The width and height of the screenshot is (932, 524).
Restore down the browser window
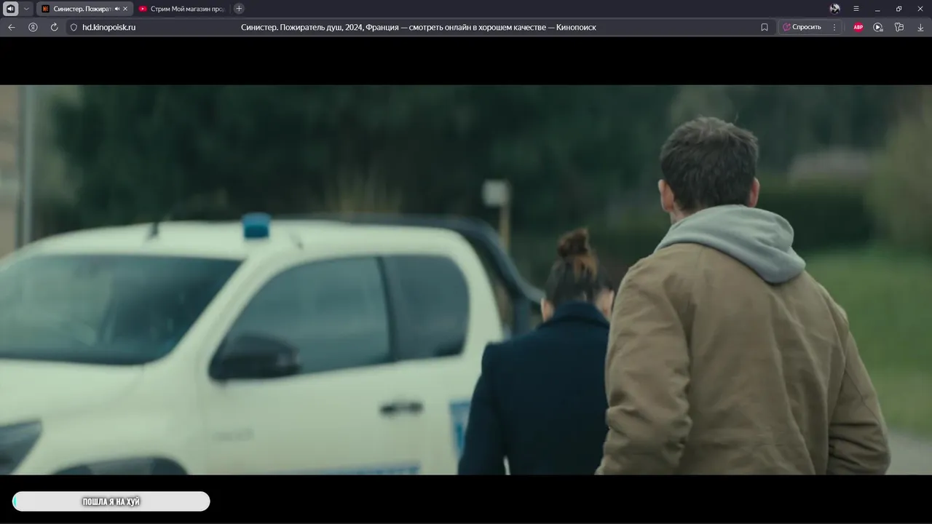pyautogui.click(x=899, y=9)
